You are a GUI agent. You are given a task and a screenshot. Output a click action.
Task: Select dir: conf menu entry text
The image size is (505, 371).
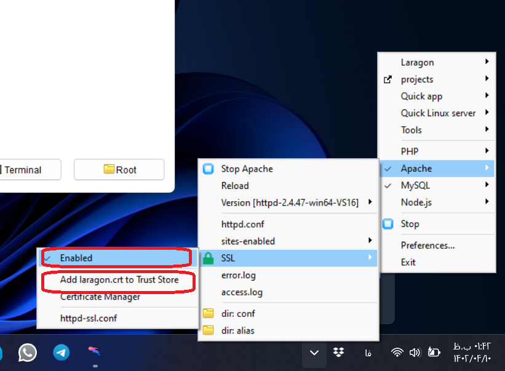click(238, 314)
